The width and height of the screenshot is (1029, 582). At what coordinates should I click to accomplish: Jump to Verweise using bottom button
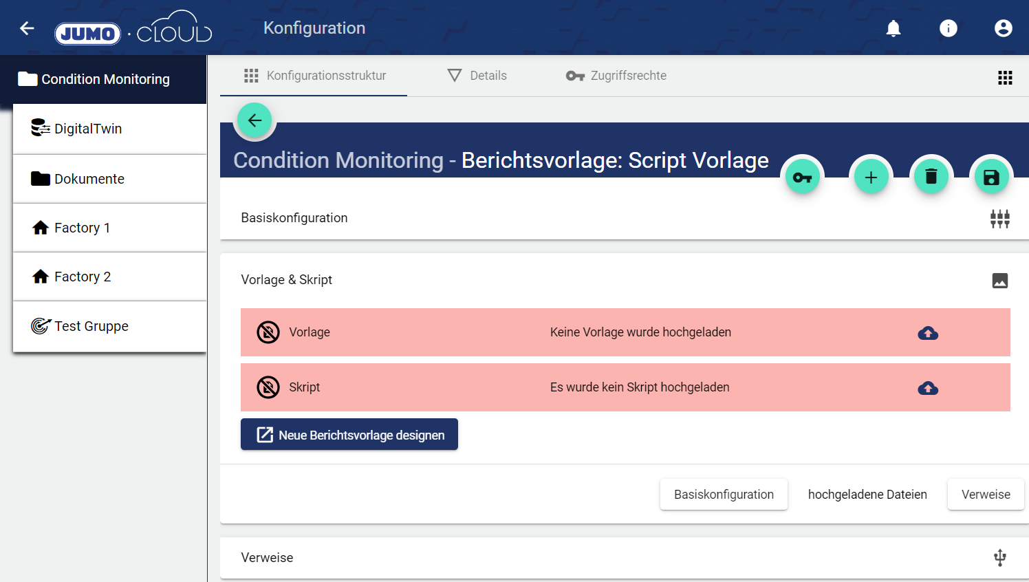(985, 495)
